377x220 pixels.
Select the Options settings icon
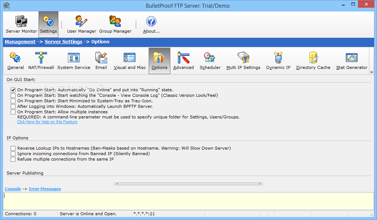159,61
